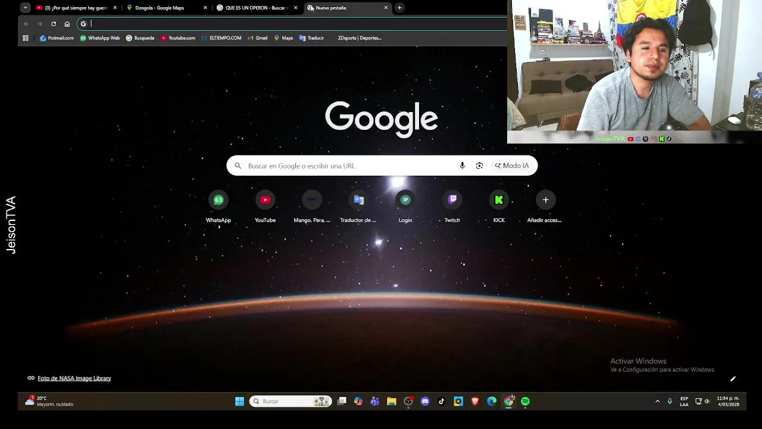The width and height of the screenshot is (762, 429).
Task: Search by image with Google Lens icon
Action: click(x=479, y=166)
